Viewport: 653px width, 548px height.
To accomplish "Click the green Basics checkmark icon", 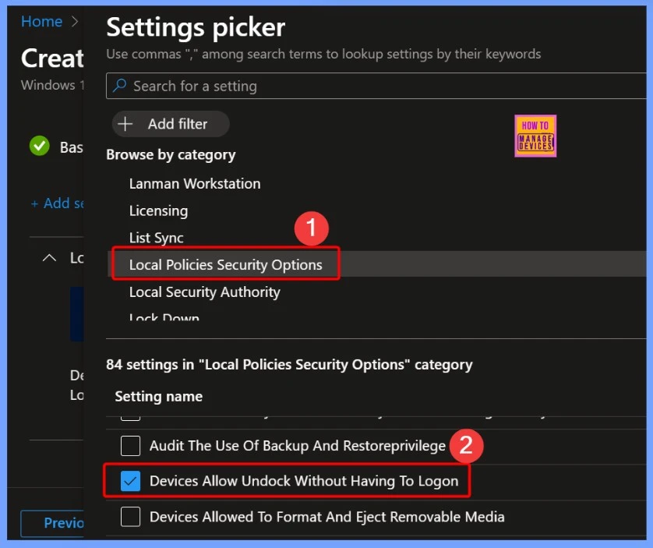I will (39, 146).
